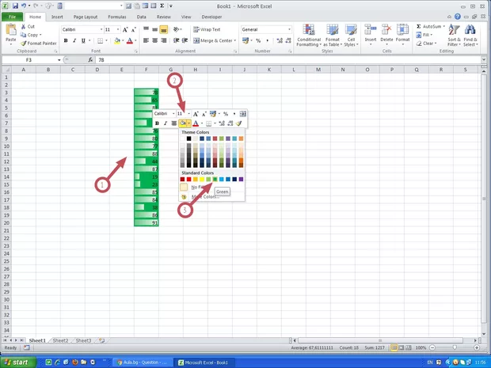Click the Fill button in Editing group
Viewport: 491px width, 368px height.
[424, 35]
